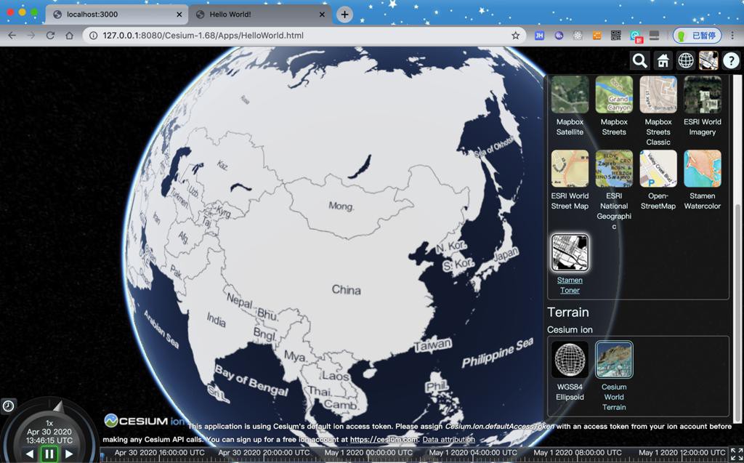Click the teal extension with red badge
The height and width of the screenshot is (463, 744).
(x=636, y=36)
